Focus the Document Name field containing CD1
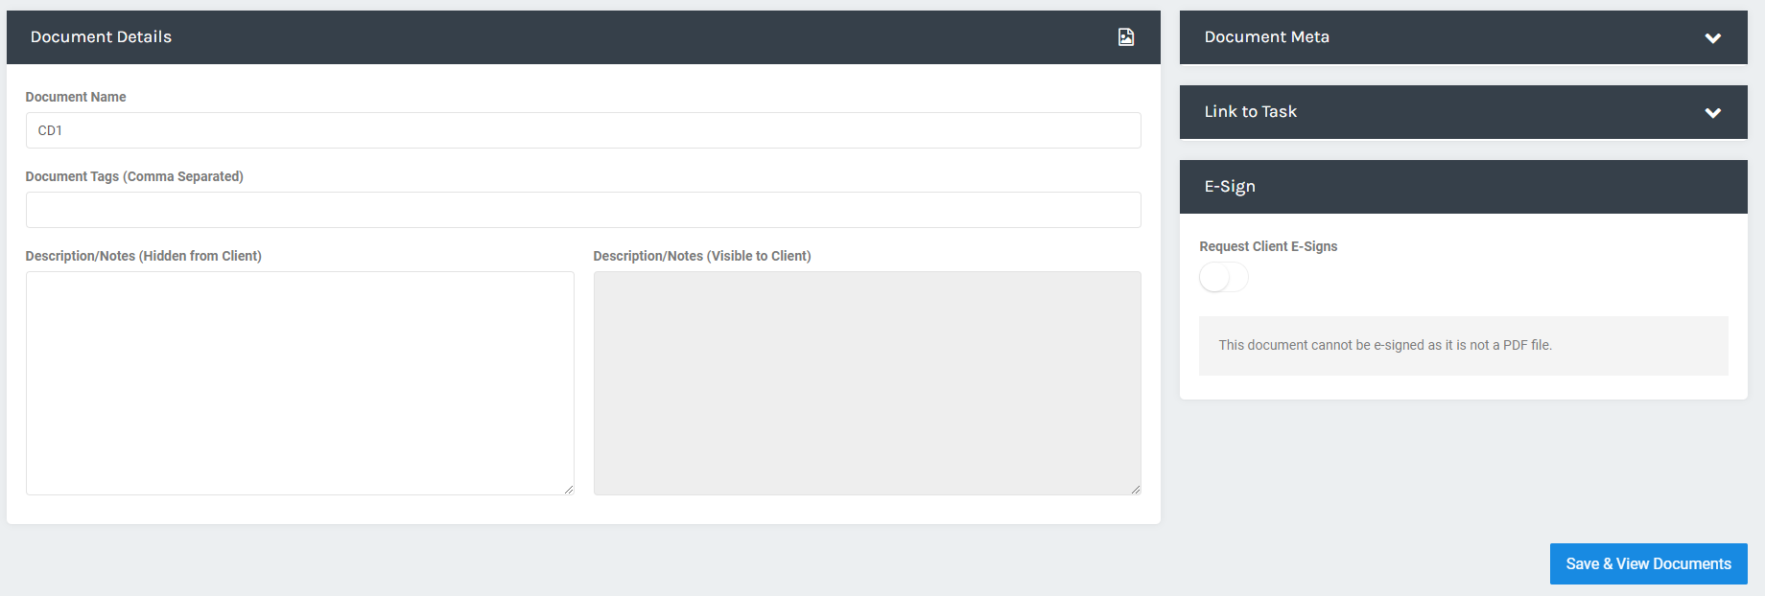 pyautogui.click(x=583, y=130)
